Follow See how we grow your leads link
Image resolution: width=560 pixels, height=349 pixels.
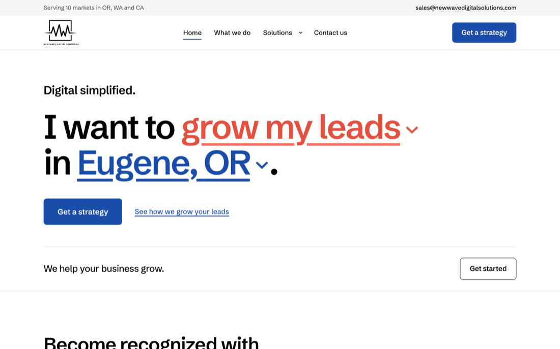182,212
